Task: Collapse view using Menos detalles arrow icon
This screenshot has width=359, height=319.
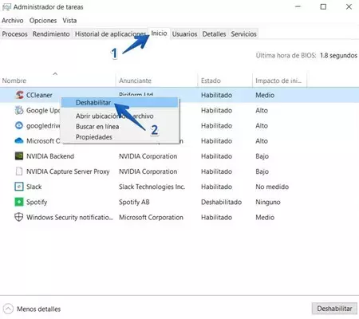Action: (x=8, y=309)
